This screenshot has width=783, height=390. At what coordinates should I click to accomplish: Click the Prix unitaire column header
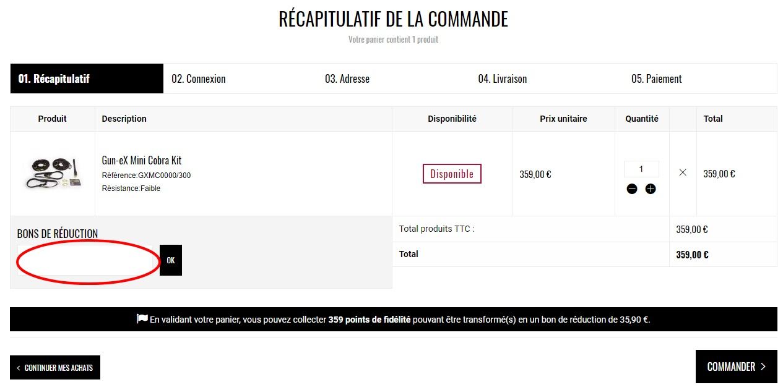[563, 119]
